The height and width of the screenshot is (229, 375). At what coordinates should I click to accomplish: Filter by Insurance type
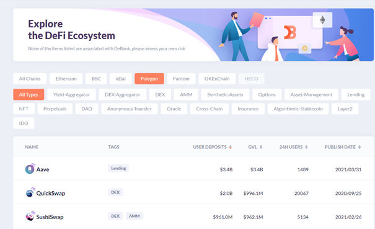248,109
